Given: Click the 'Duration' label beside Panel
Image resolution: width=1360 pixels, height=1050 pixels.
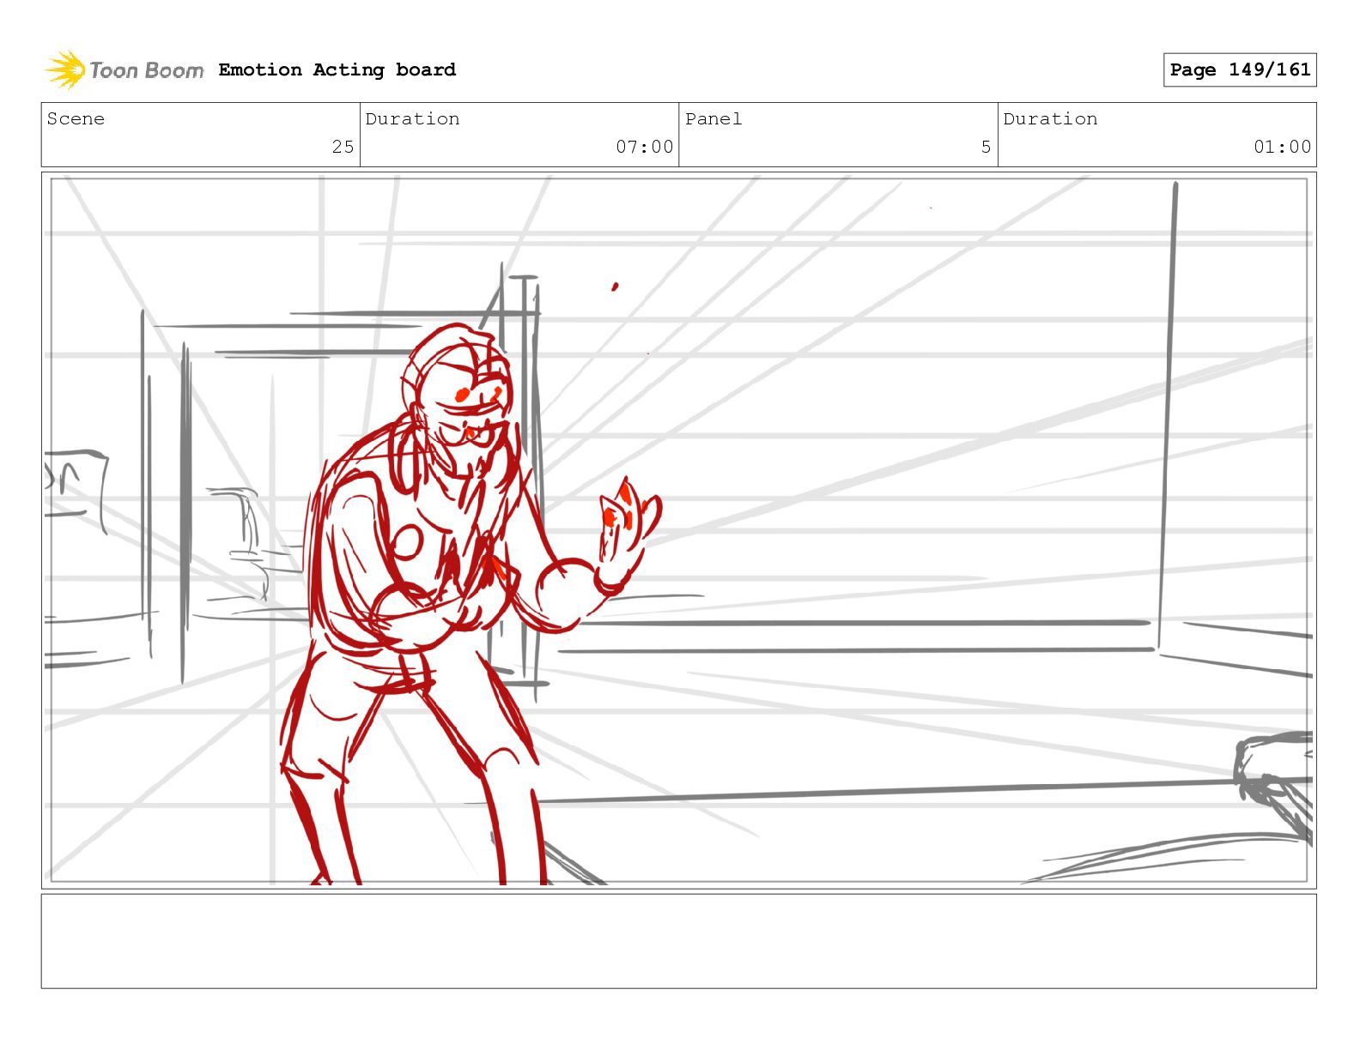Looking at the screenshot, I should 1050,118.
